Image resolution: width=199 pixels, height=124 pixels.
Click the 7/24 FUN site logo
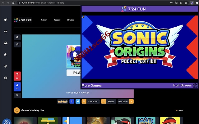click(x=23, y=20)
